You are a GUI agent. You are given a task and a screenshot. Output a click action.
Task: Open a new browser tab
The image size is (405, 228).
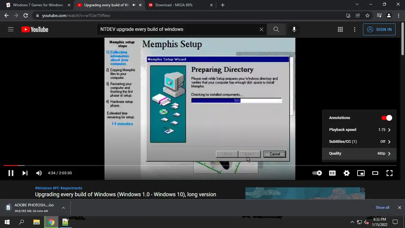(223, 5)
